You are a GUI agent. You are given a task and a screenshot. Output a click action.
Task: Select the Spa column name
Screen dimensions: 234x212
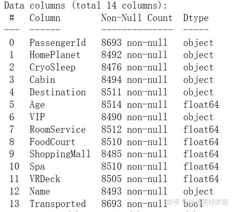click(37, 167)
